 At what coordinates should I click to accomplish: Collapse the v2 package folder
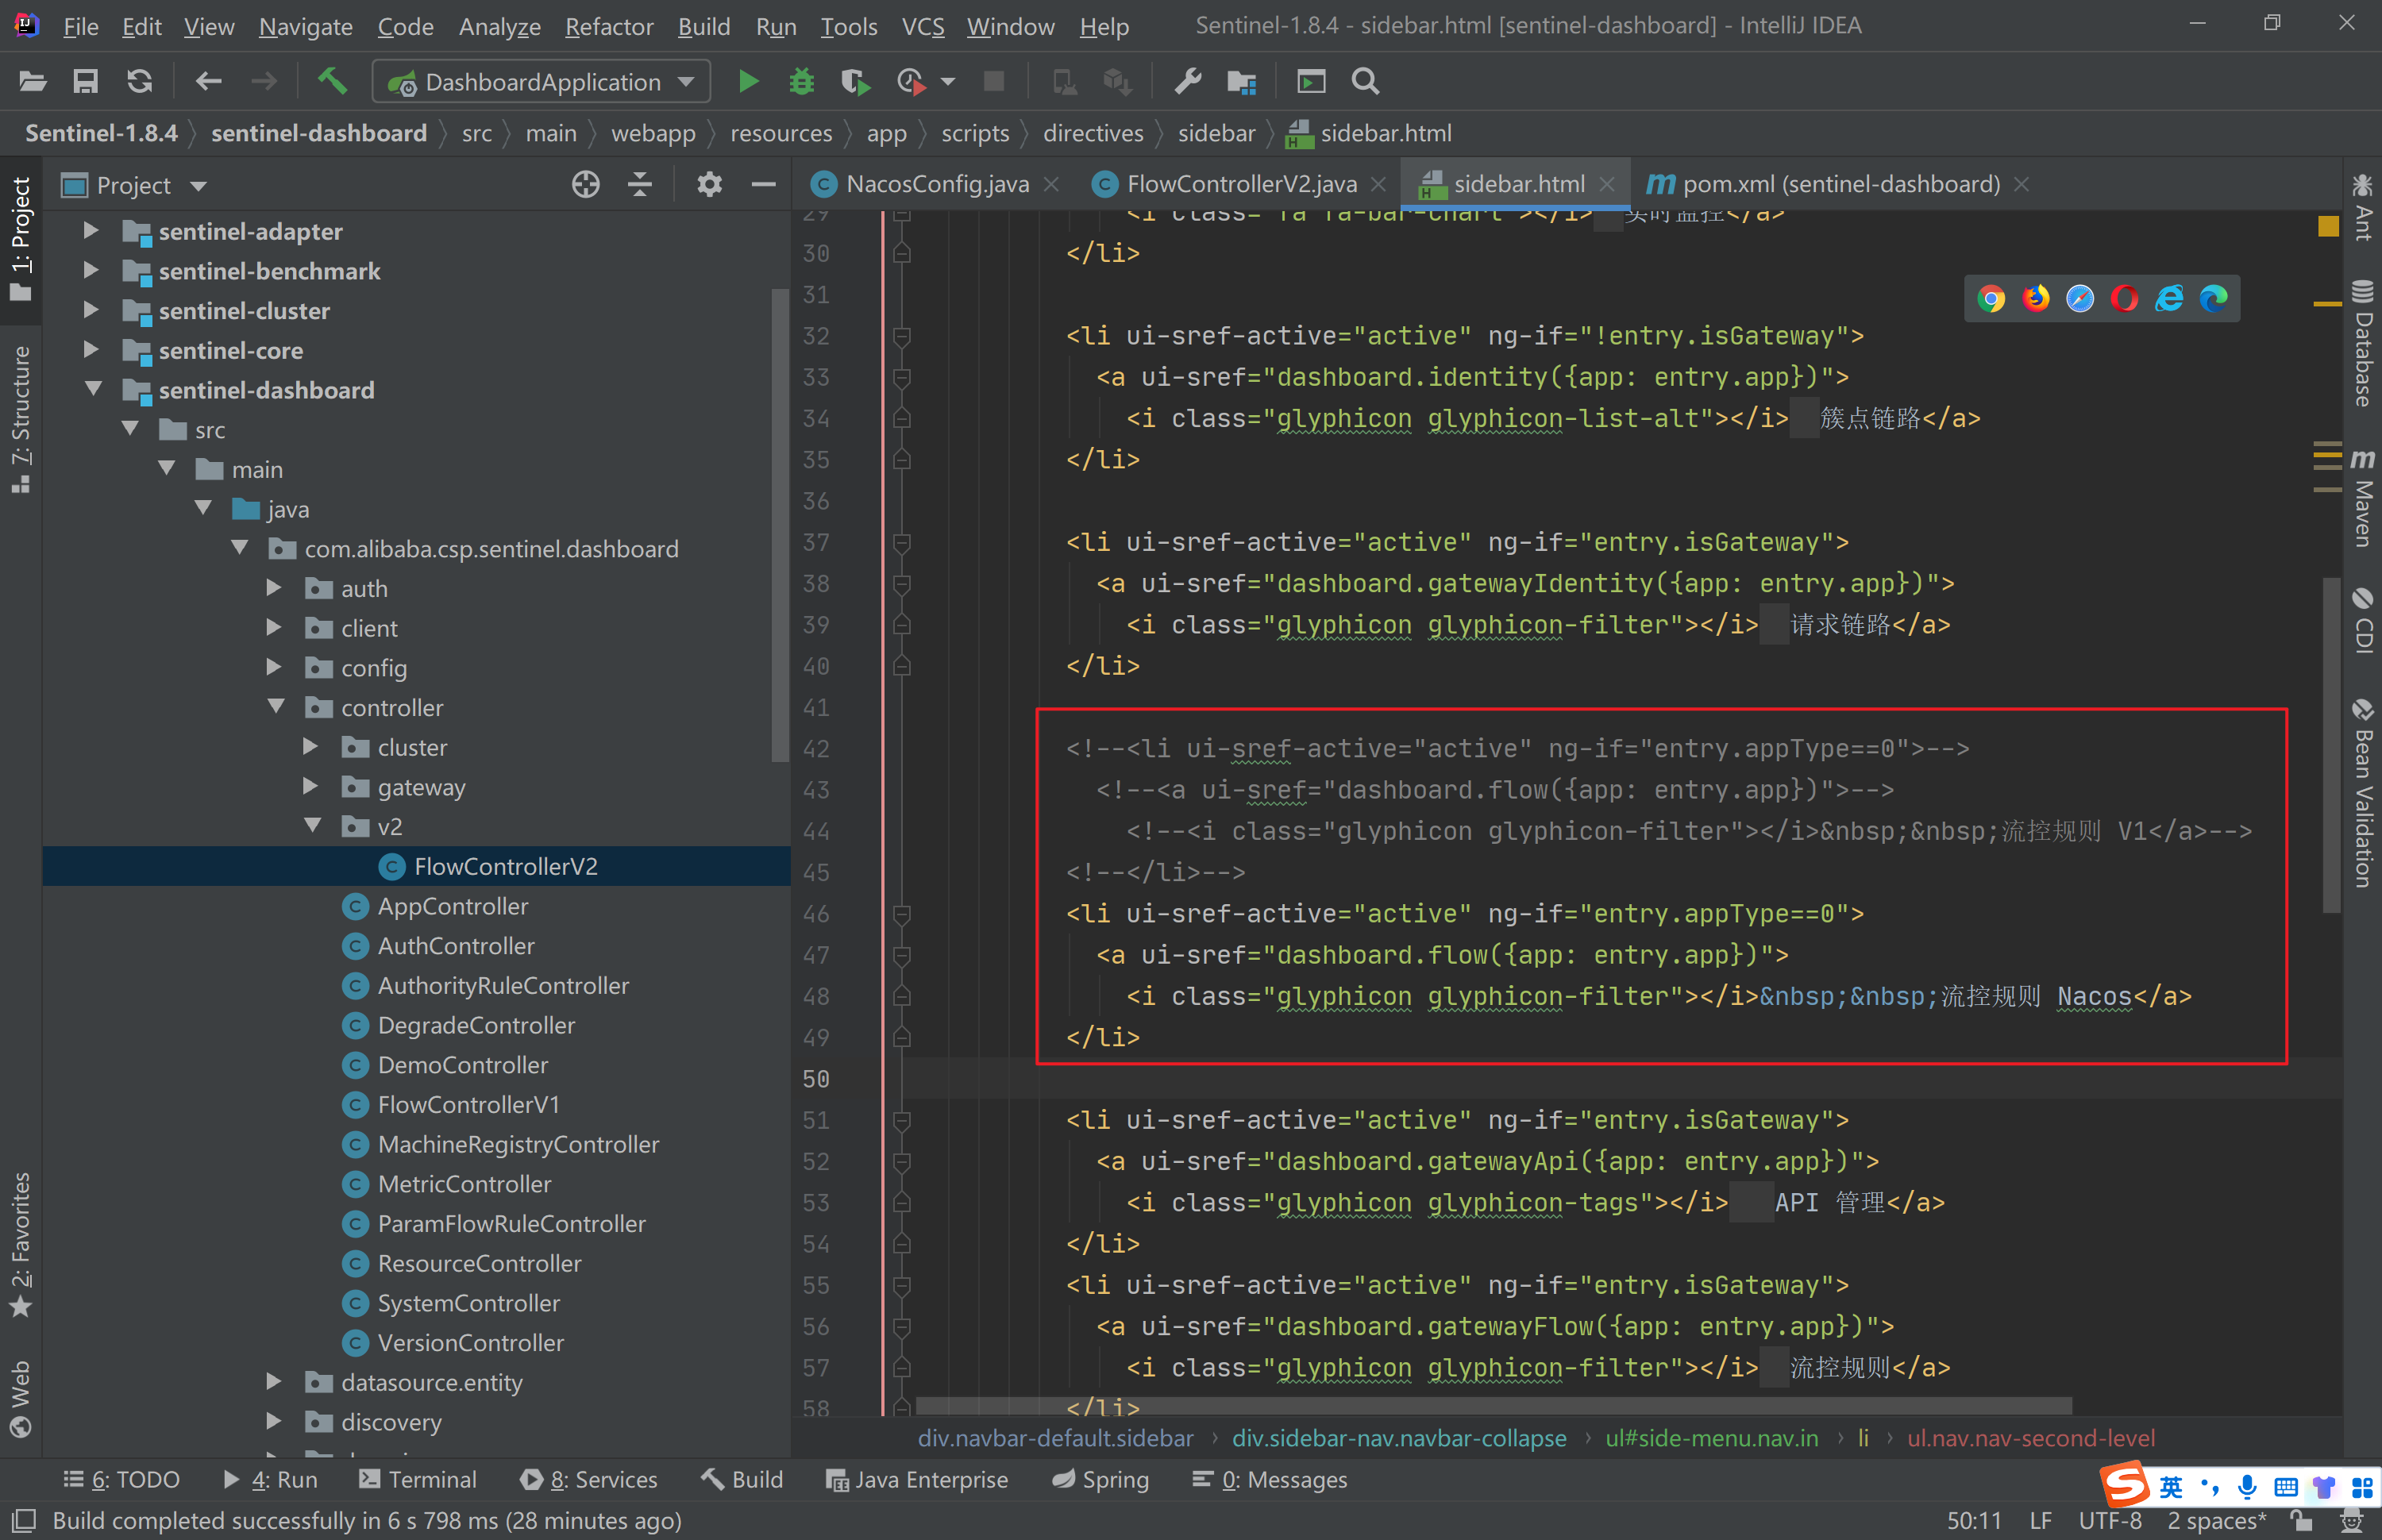[313, 826]
